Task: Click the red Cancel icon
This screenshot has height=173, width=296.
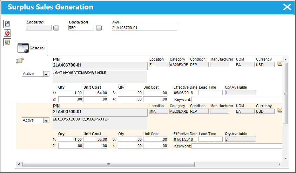Action: tap(7, 33)
